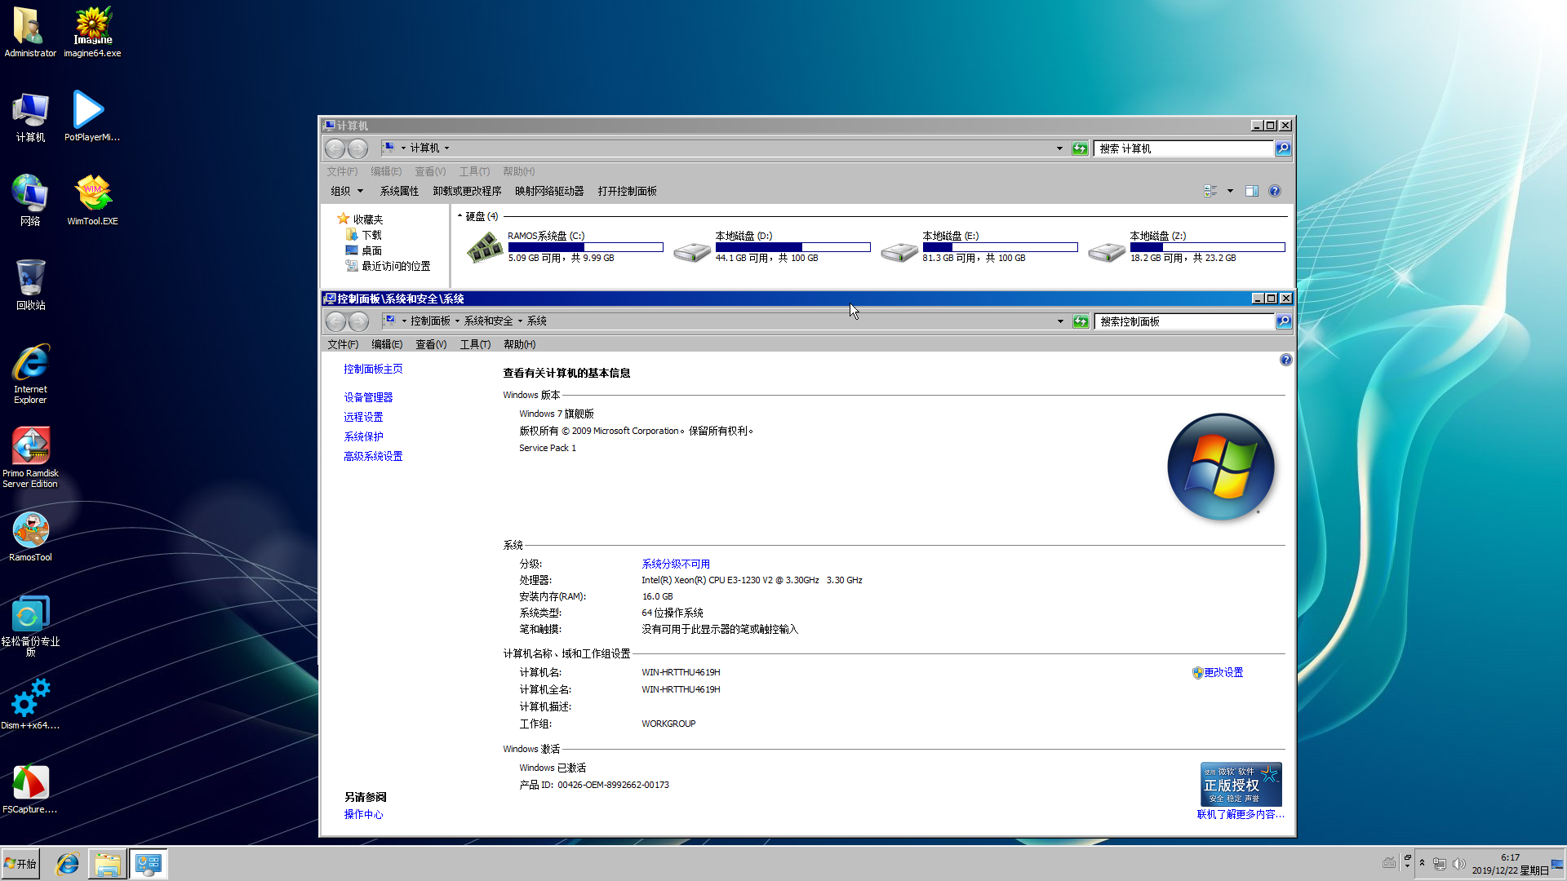Open 文件(F) menu in 计算机 window
Image resolution: width=1567 pixels, height=881 pixels.
tap(342, 171)
